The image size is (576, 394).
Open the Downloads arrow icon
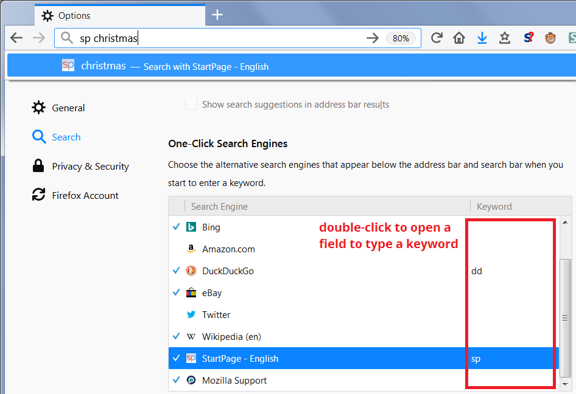click(482, 38)
